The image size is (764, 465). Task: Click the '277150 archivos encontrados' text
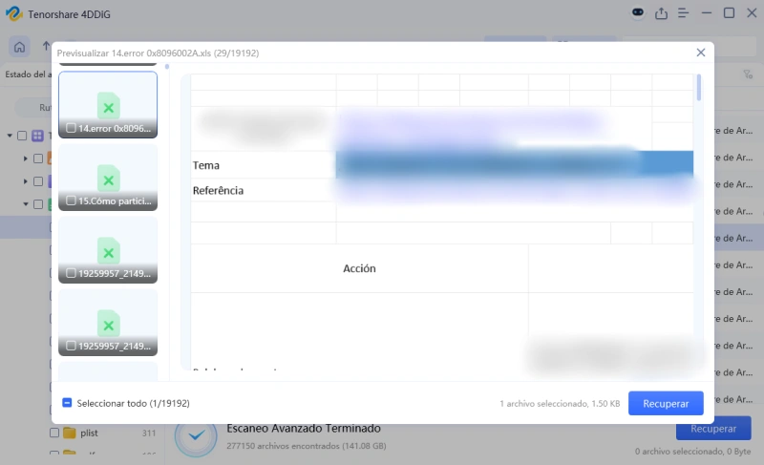307,446
